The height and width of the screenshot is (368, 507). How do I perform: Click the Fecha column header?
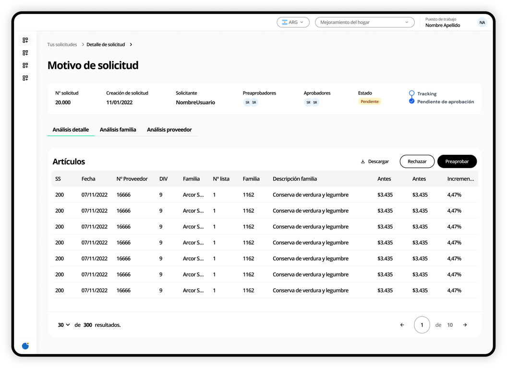(x=88, y=179)
